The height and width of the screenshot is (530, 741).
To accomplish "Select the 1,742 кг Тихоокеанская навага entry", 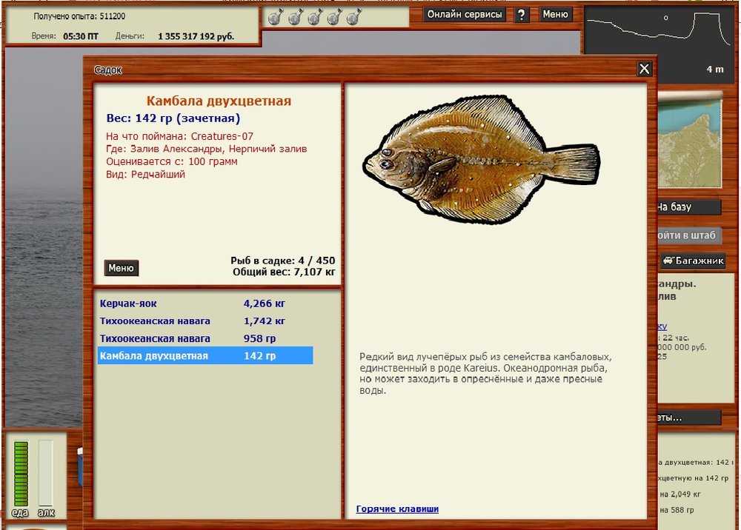I will point(155,321).
